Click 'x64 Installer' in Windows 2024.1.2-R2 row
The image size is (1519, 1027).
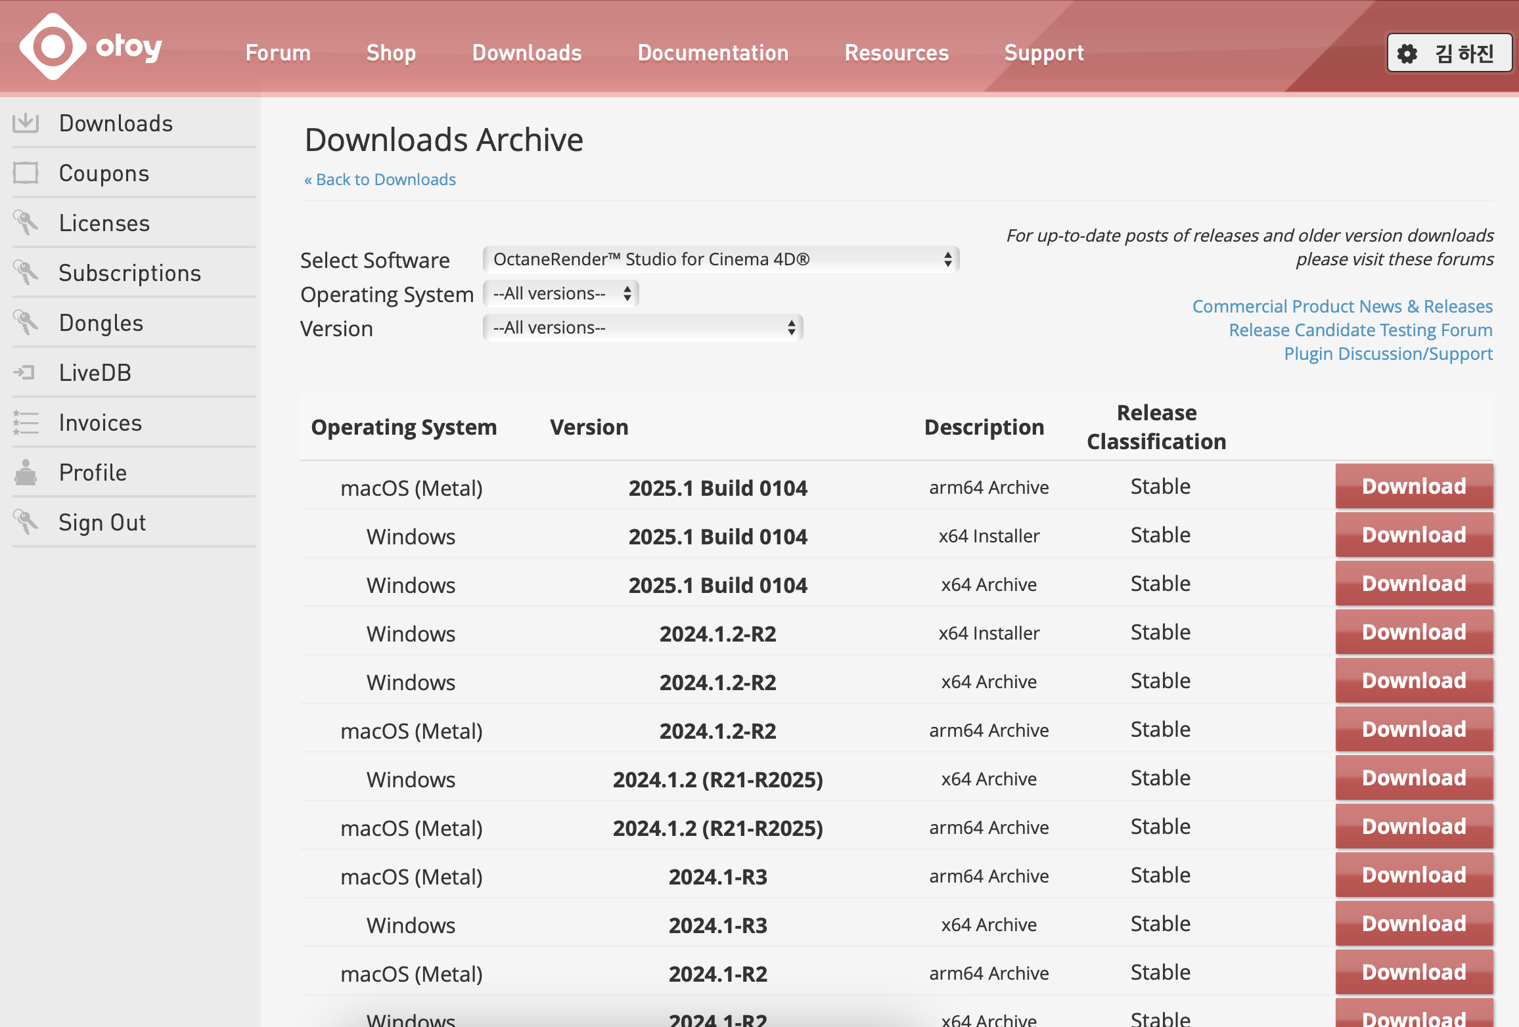[989, 633]
